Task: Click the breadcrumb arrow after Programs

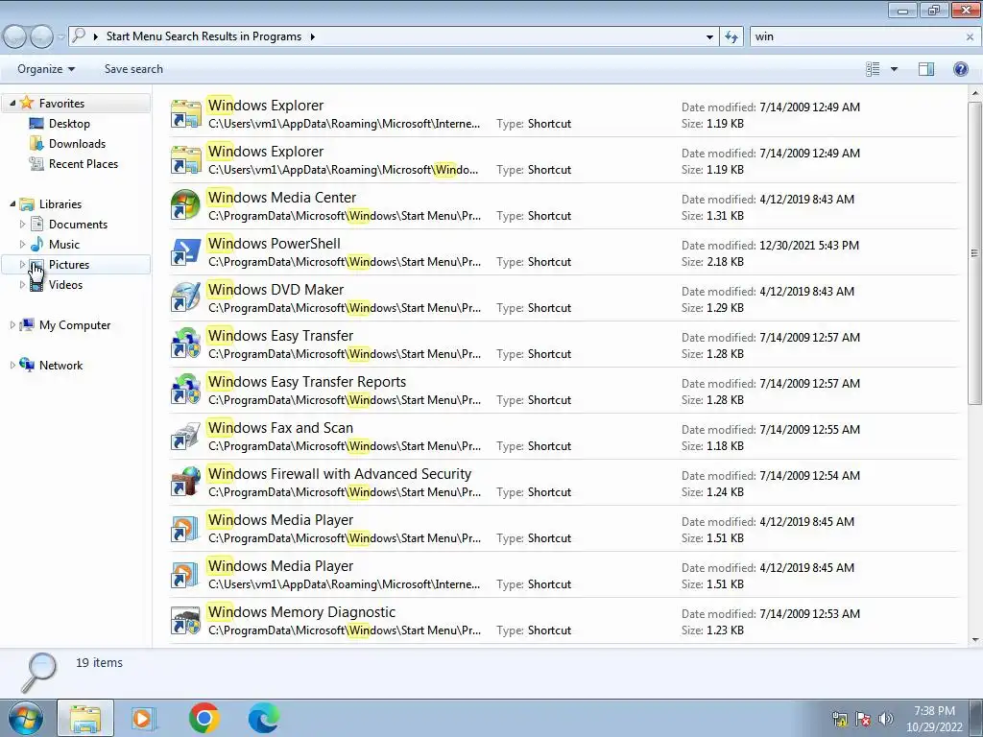Action: click(312, 37)
